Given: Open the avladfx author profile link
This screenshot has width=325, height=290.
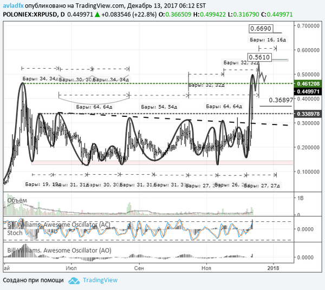Looking at the screenshot, I should pyautogui.click(x=13, y=5).
